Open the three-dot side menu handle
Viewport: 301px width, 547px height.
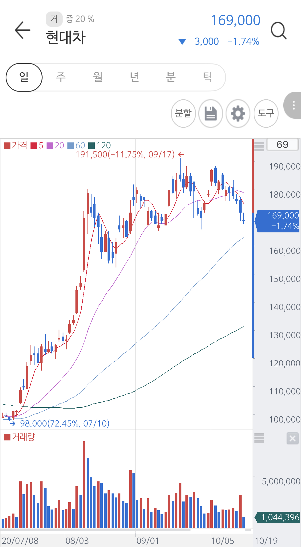(x=294, y=105)
